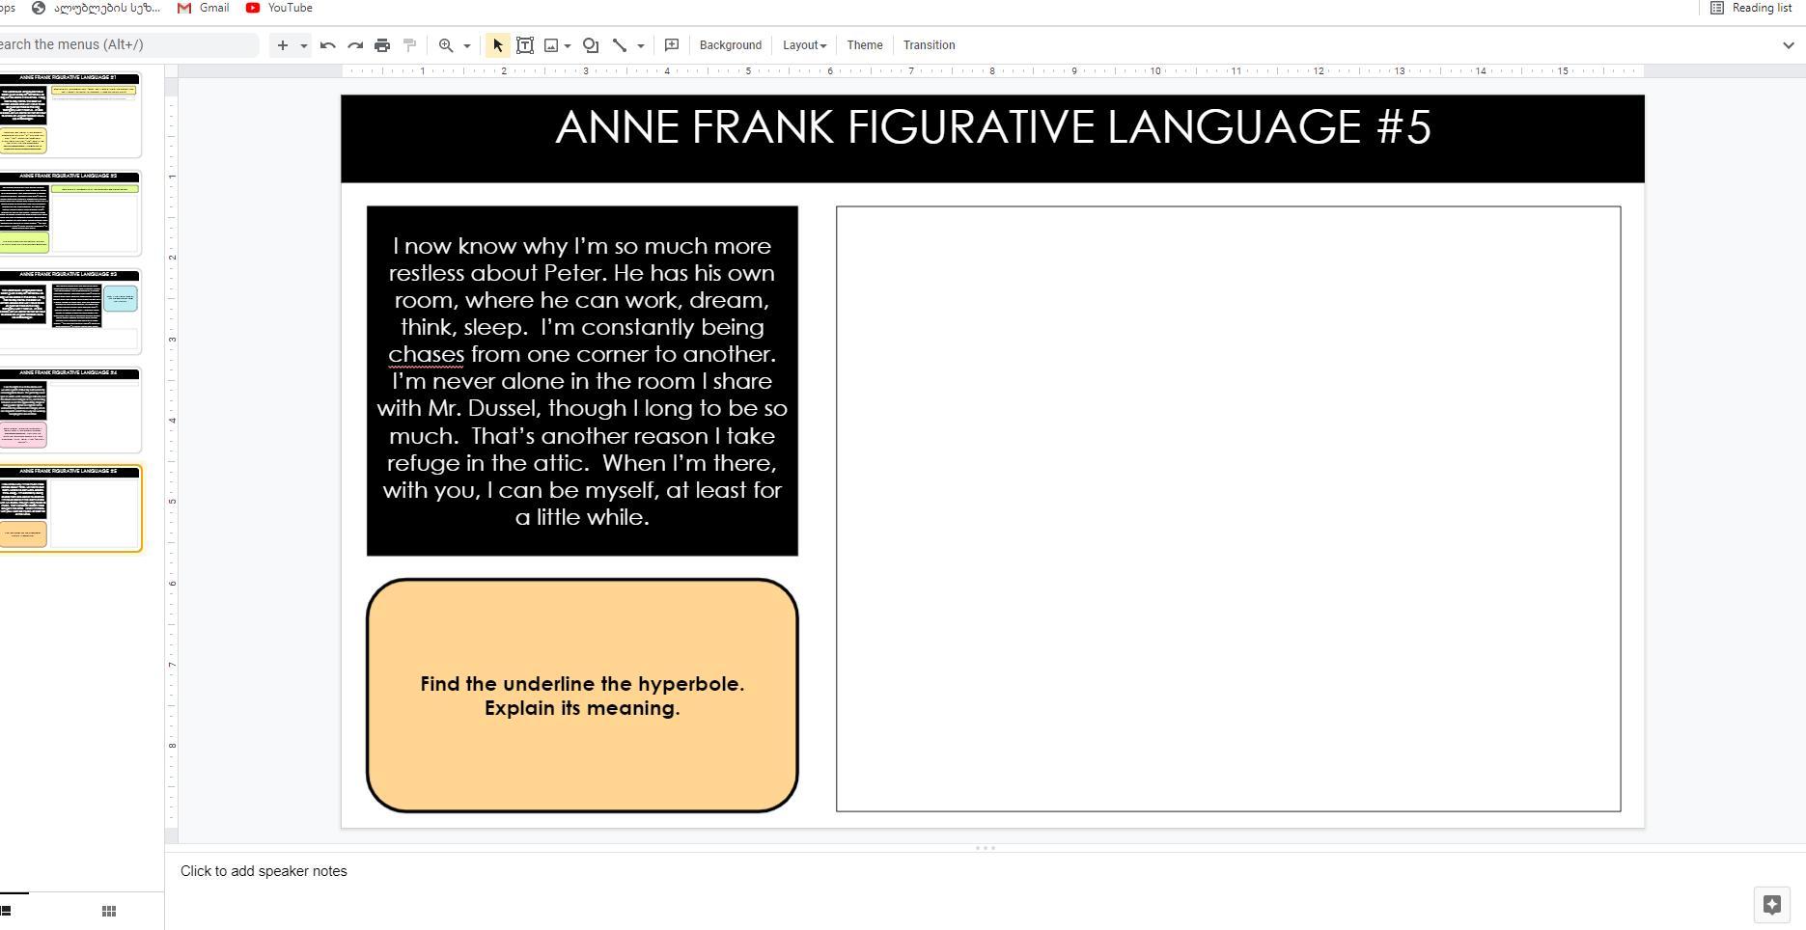Click the Zoom magnifier icon
Screen dimensions: 1806x930
point(446,45)
